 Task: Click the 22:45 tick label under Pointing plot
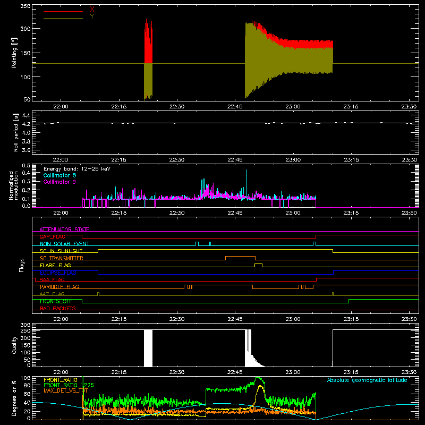point(235,107)
